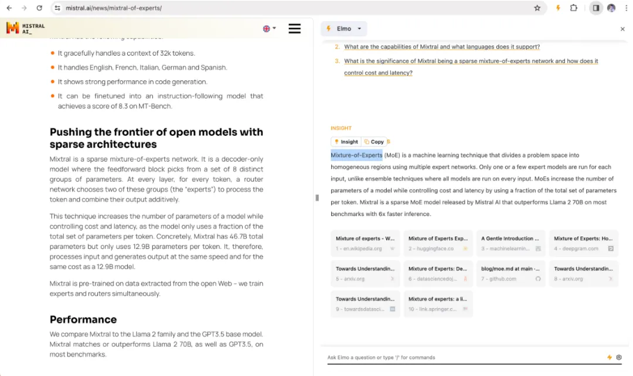The height and width of the screenshot is (376, 633).
Task: Open the question about Mixtral capabilities and languages
Action: click(x=442, y=47)
